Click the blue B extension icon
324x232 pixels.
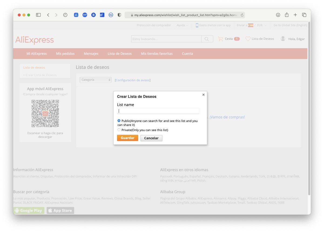93,15
